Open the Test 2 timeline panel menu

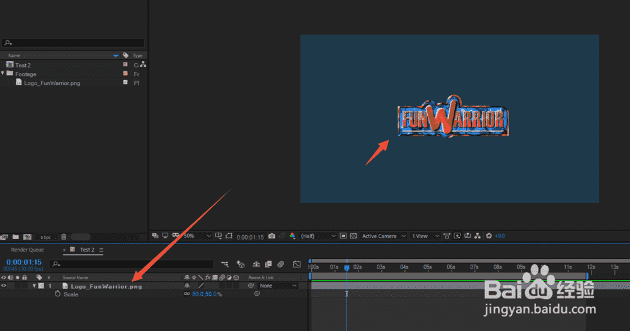pyautogui.click(x=101, y=250)
